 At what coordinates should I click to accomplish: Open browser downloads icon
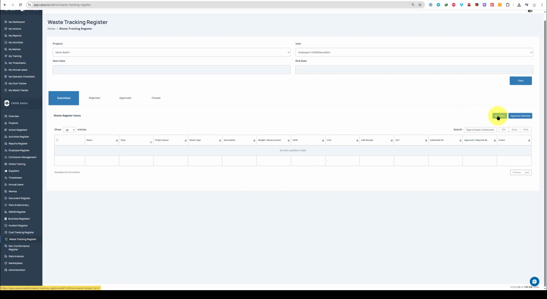click(519, 5)
